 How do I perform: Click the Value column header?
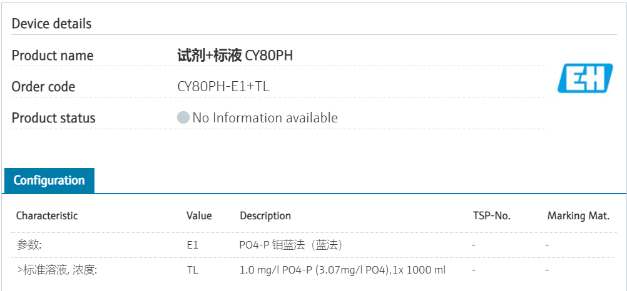point(199,215)
